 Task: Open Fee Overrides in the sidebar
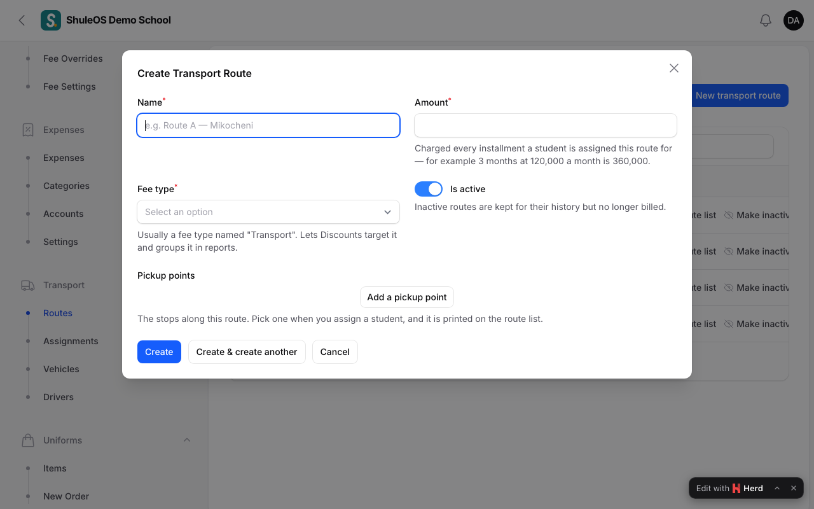coord(73,59)
